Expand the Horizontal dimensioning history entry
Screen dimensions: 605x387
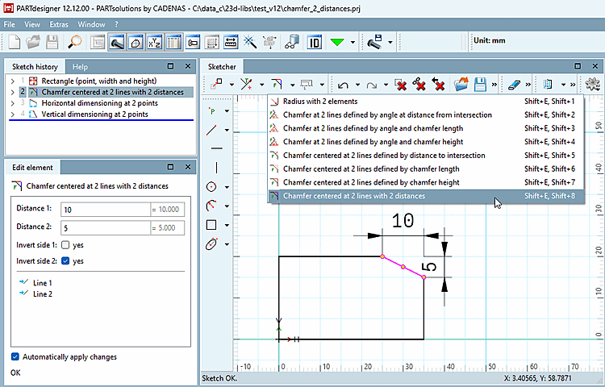tap(12, 103)
